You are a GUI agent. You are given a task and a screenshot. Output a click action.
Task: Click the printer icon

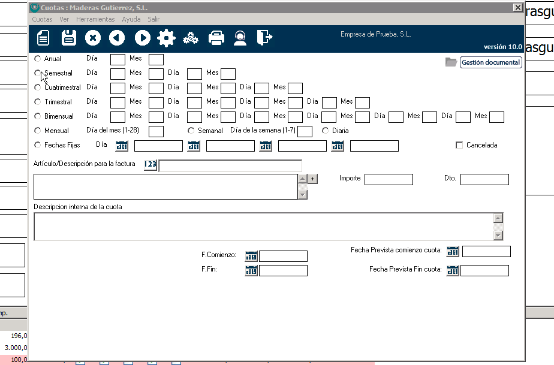point(216,38)
